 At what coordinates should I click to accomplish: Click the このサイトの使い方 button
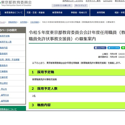click(62, 5)
